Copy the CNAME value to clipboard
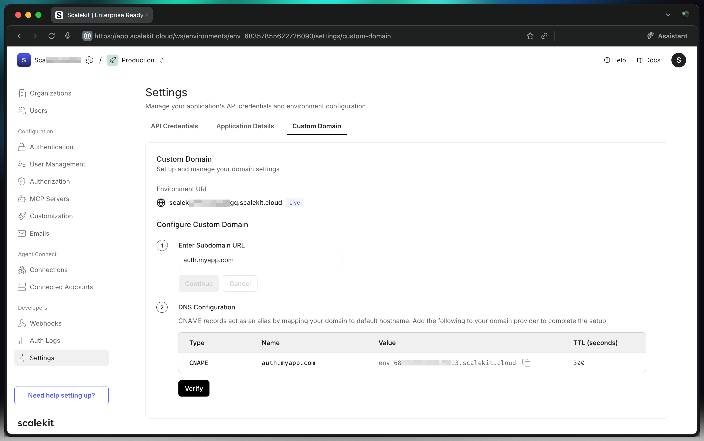 click(x=526, y=363)
